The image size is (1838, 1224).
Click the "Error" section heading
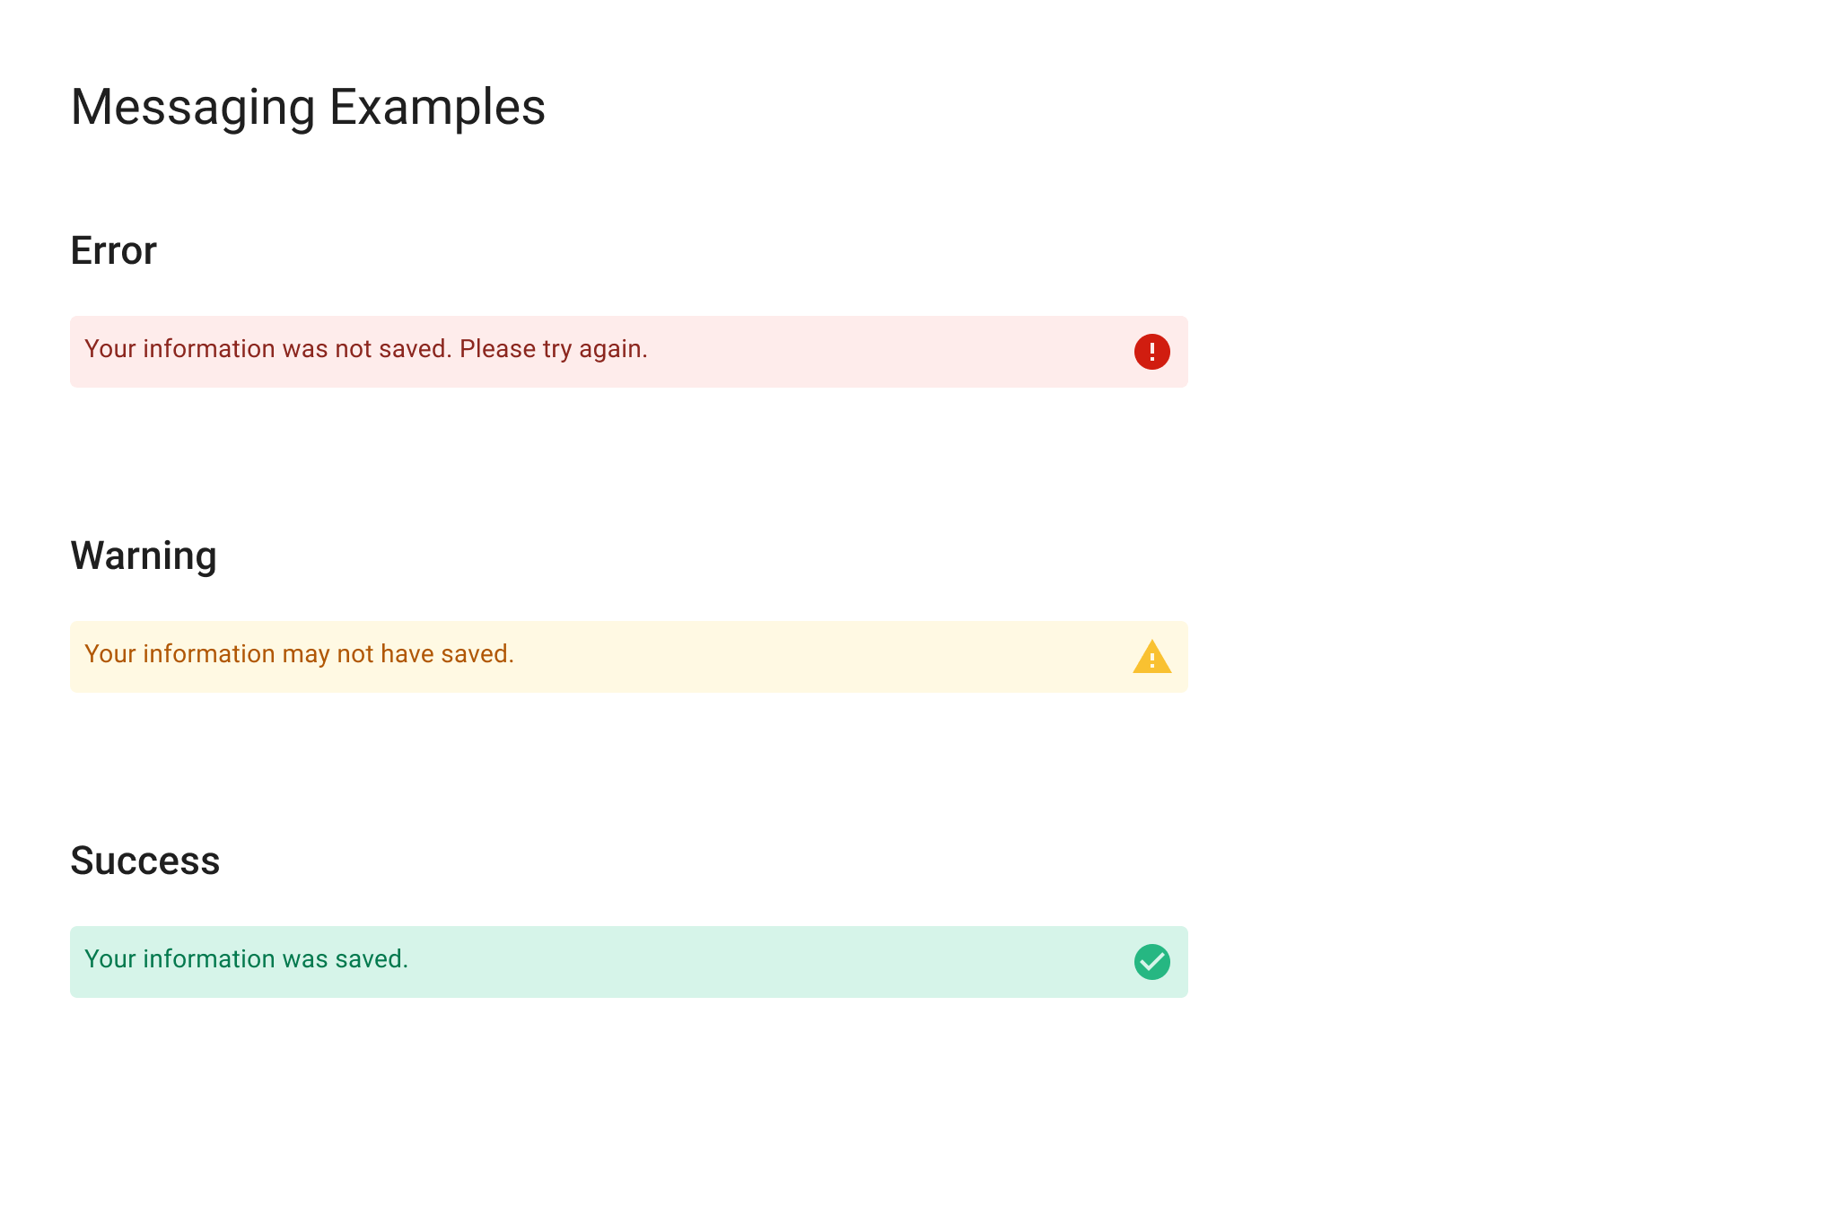pos(114,250)
